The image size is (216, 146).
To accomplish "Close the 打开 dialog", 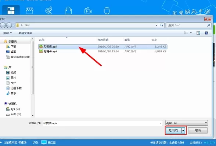I will click(208, 19).
